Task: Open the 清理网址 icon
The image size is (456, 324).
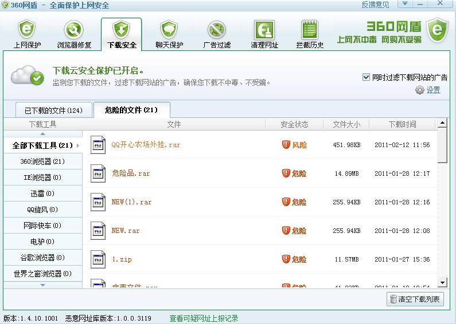Action: 264,30
